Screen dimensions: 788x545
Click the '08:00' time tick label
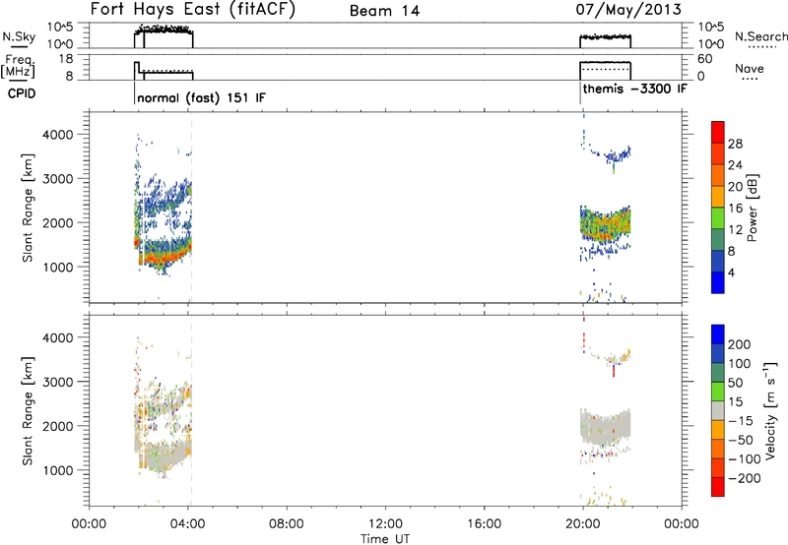coord(287,524)
